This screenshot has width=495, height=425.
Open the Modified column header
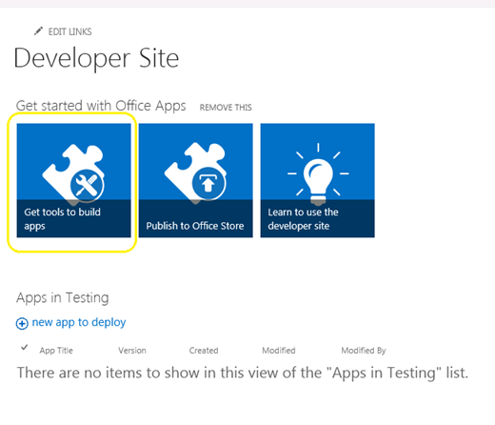[x=279, y=351]
